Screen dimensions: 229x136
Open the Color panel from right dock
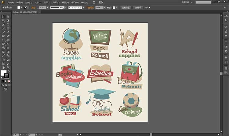(226, 16)
